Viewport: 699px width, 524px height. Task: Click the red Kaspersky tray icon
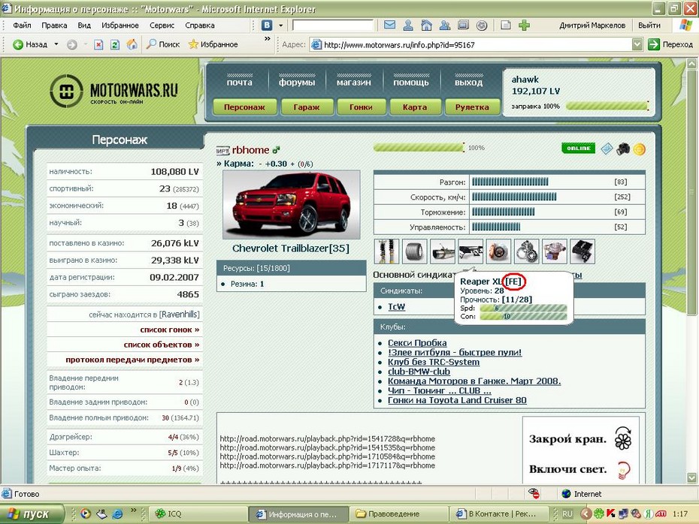(611, 513)
